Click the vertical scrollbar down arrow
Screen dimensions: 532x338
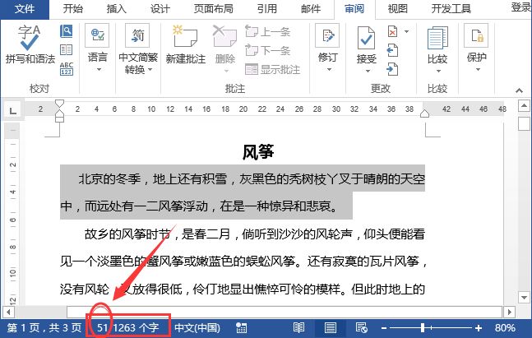click(x=524, y=298)
